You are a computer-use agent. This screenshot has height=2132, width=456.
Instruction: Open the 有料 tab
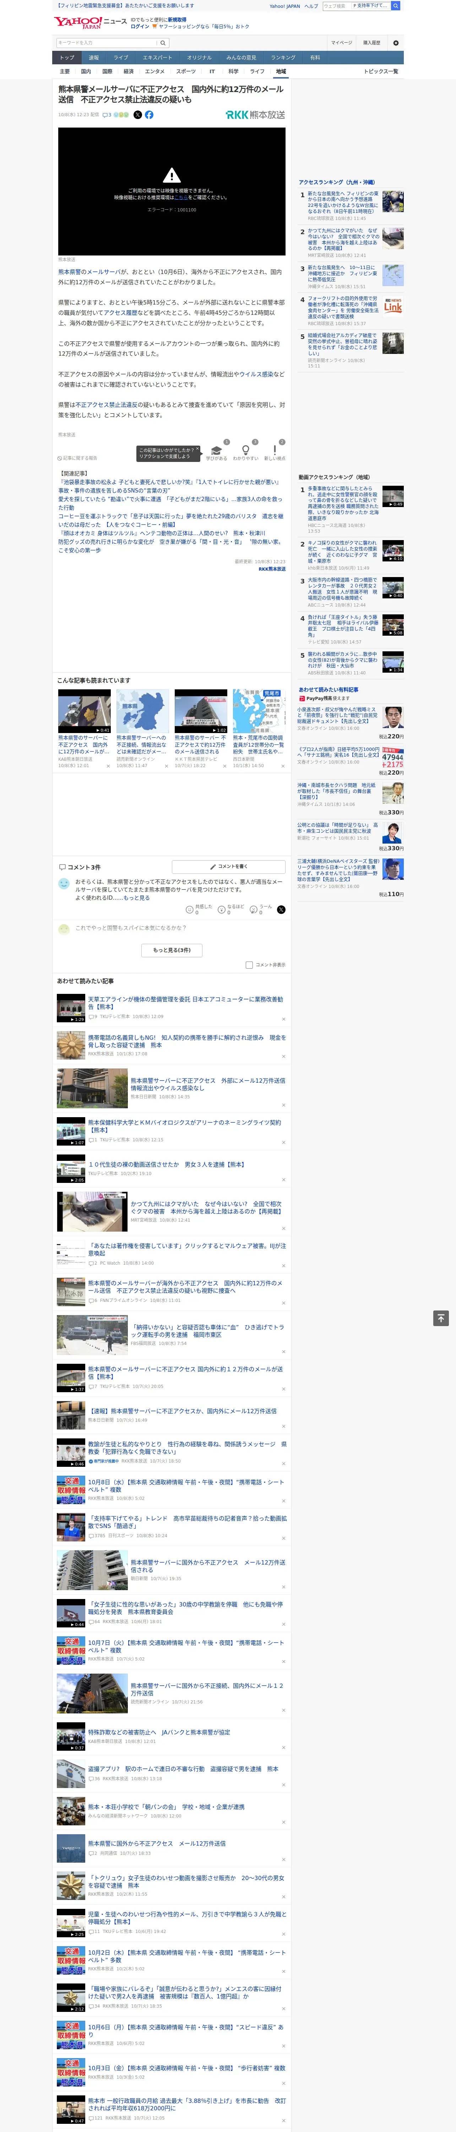pos(315,58)
